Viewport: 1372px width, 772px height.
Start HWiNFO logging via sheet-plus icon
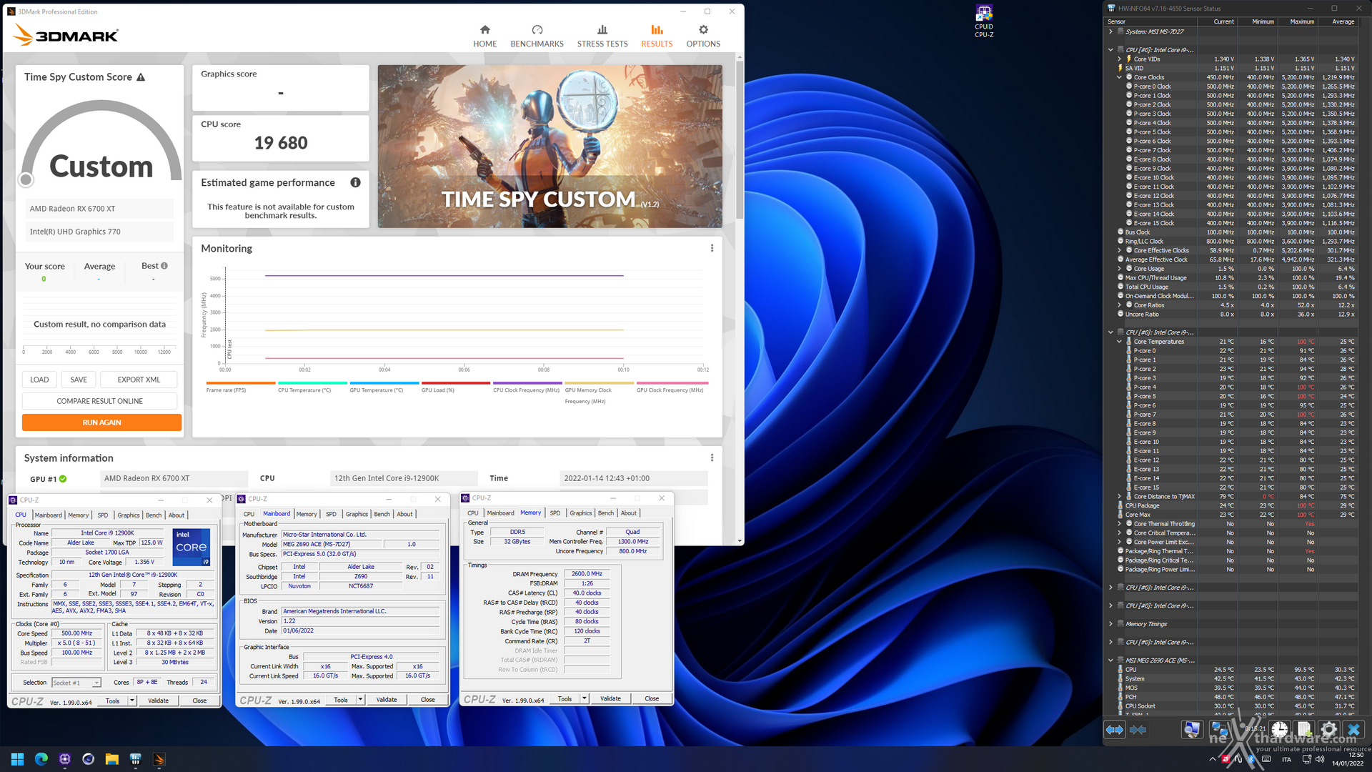tap(1304, 729)
